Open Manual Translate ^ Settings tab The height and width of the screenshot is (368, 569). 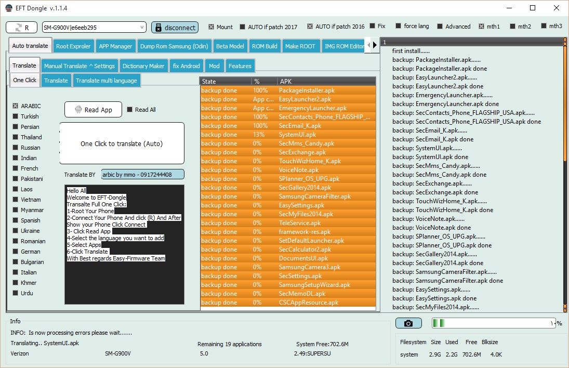pyautogui.click(x=80, y=66)
